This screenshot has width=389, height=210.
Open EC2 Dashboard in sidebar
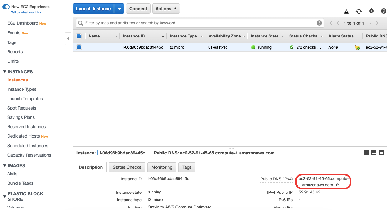tap(23, 23)
